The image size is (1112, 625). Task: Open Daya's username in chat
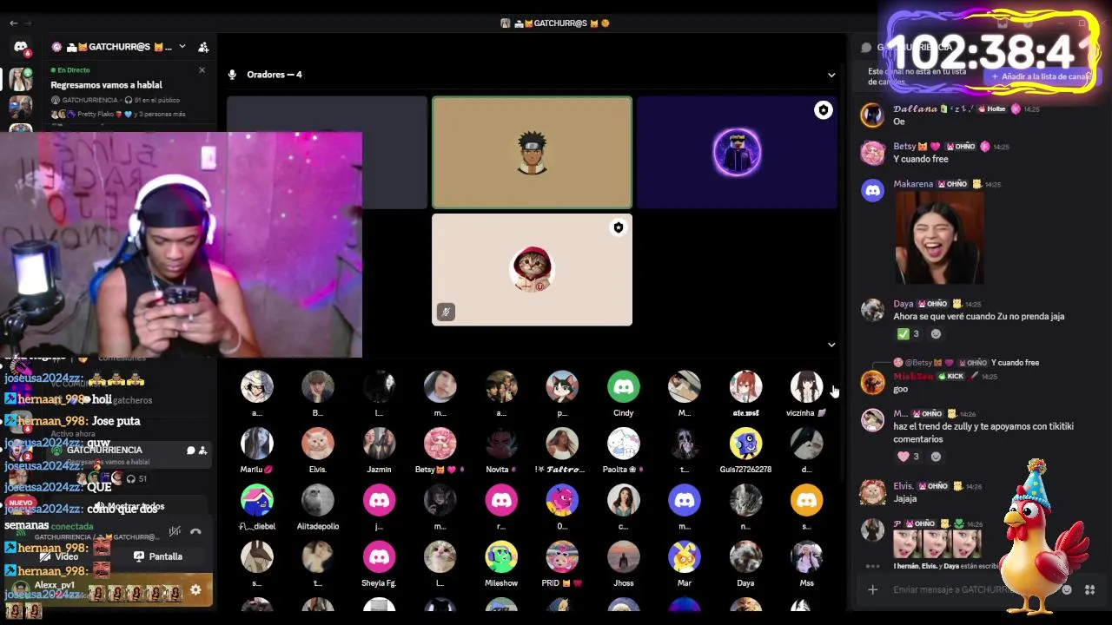point(903,304)
